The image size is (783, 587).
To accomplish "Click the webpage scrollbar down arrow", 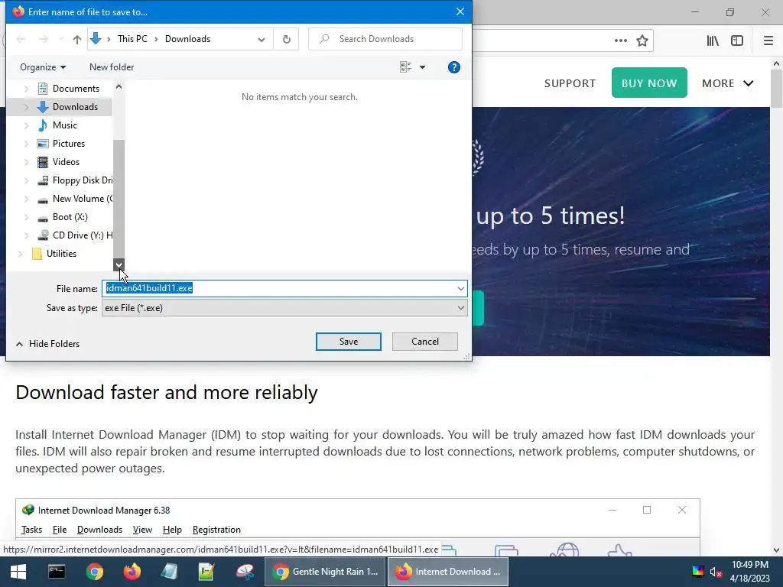I will pos(777,550).
